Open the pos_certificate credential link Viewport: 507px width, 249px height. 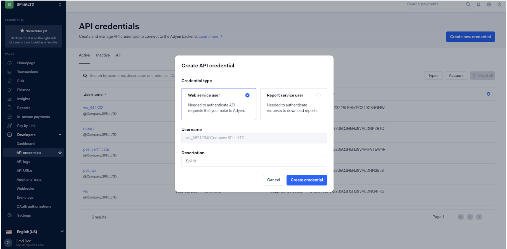(96, 149)
